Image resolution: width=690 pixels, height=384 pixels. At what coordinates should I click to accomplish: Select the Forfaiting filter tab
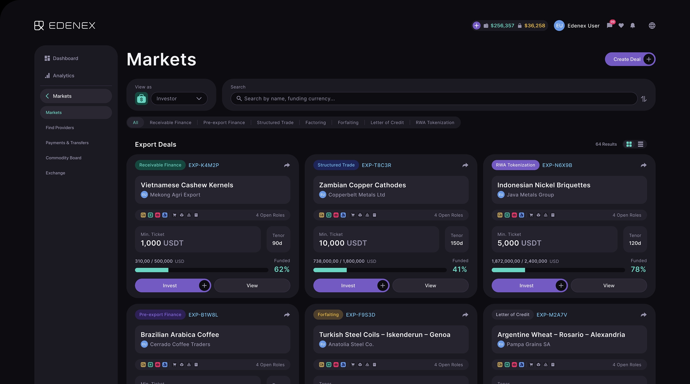(x=348, y=123)
